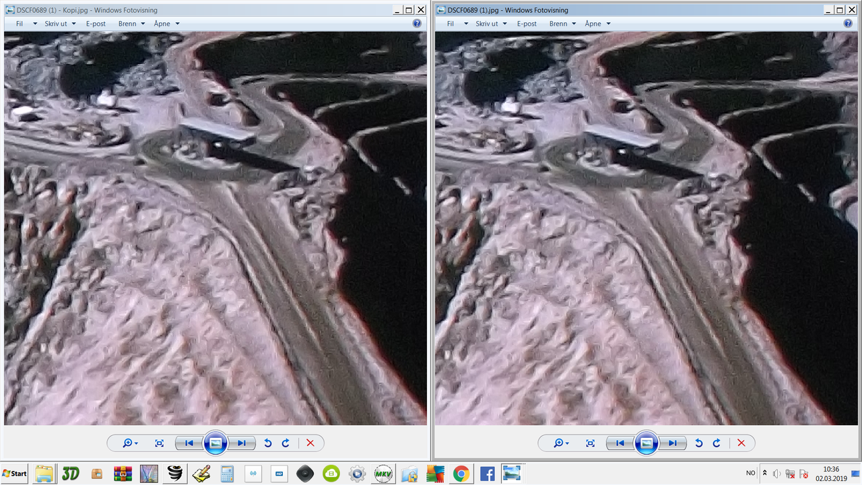Open the notepad with pencil taskbar icon
The image size is (862, 485).
click(x=201, y=474)
